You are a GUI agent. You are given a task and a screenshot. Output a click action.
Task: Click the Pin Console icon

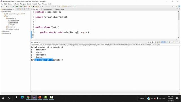point(167,42)
